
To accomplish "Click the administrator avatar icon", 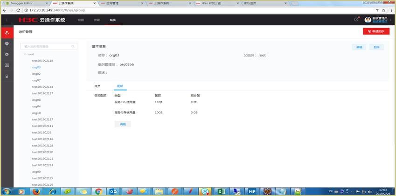I will 368,20.
